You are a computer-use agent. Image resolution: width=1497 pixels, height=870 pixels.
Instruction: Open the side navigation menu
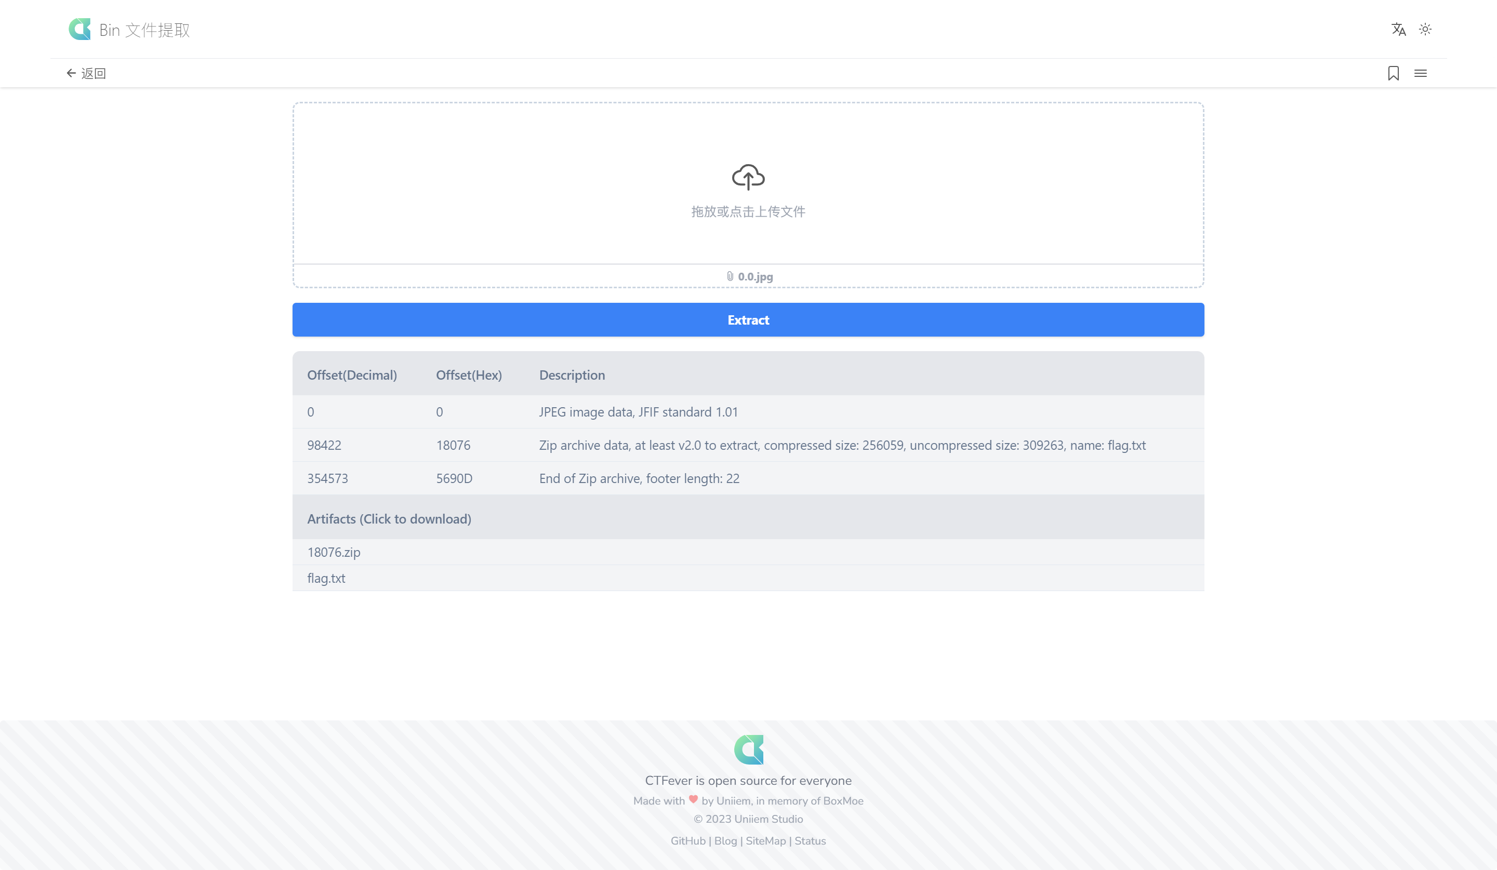(1421, 72)
